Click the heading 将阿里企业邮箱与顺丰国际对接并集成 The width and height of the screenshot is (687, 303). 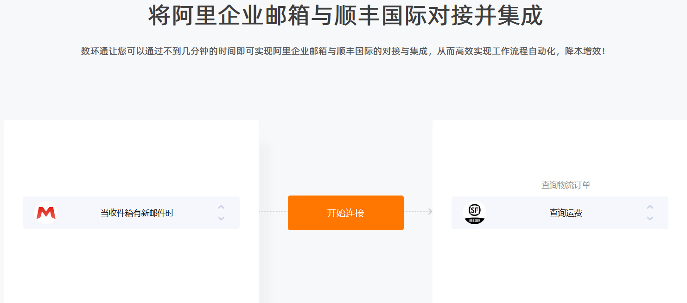pyautogui.click(x=345, y=16)
